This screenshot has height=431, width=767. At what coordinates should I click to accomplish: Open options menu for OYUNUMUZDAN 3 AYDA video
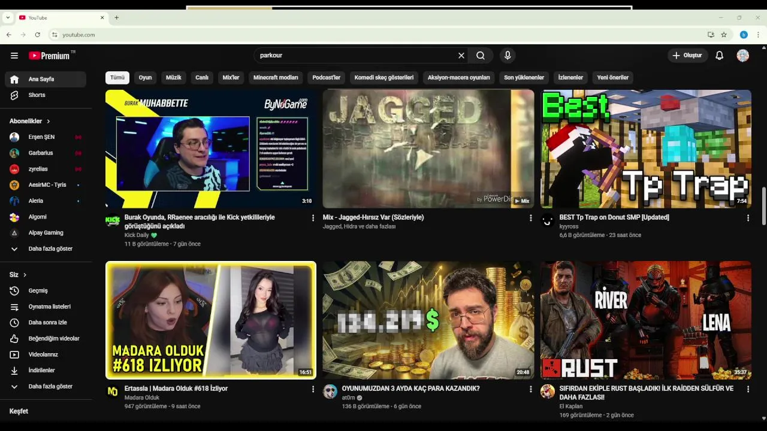[530, 390]
